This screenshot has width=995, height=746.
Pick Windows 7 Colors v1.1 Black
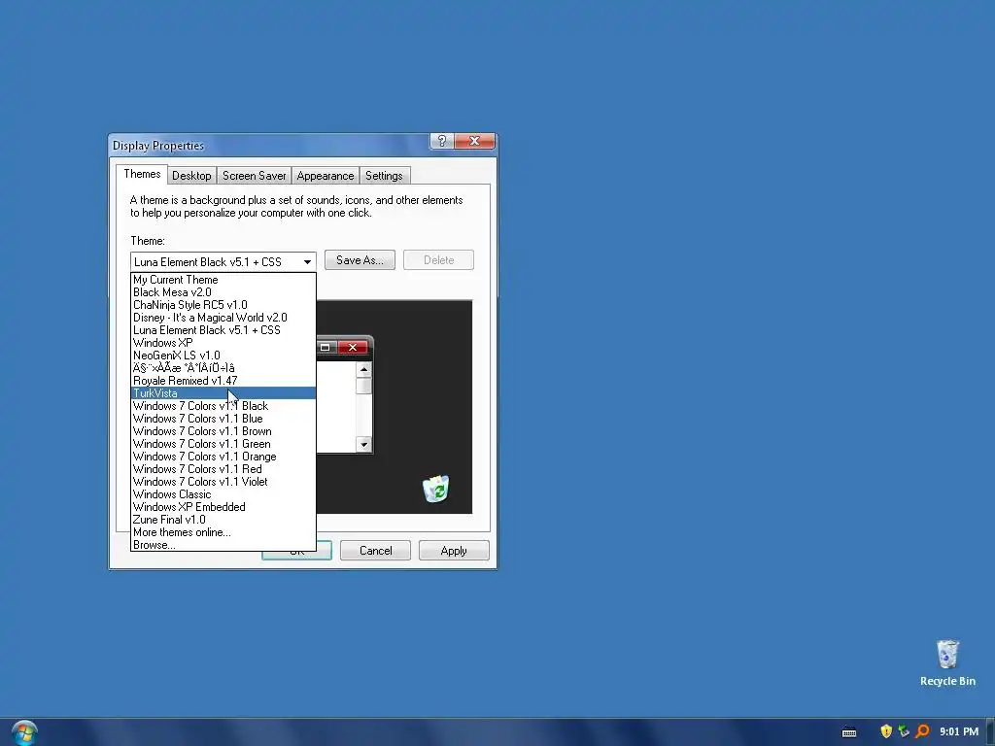[x=223, y=406]
